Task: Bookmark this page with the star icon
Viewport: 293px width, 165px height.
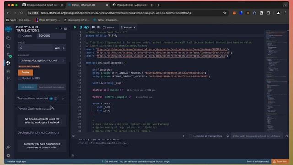Action: tap(225, 13)
